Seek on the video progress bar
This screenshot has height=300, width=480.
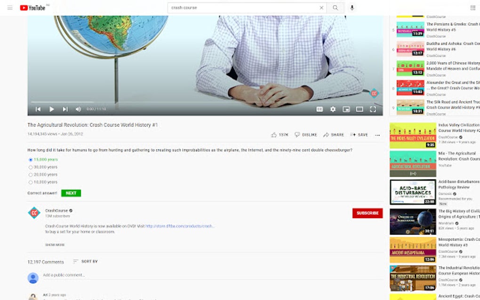(x=205, y=102)
